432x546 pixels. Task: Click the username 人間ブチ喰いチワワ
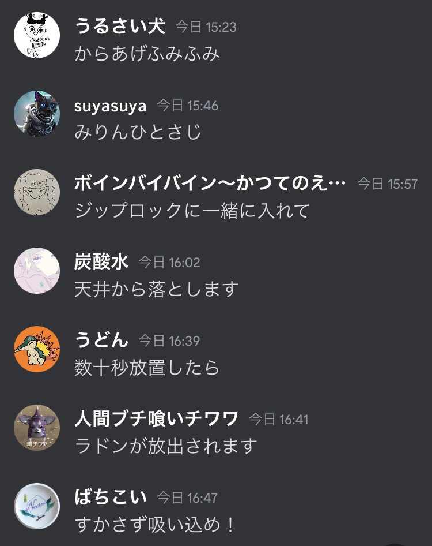click(157, 418)
